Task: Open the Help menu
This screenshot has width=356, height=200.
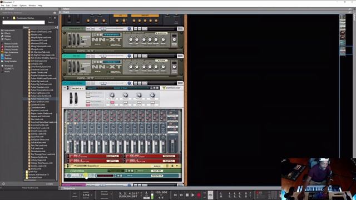Action: point(40,6)
